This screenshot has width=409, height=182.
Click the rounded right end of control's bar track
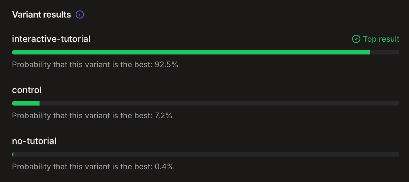[x=398, y=103]
